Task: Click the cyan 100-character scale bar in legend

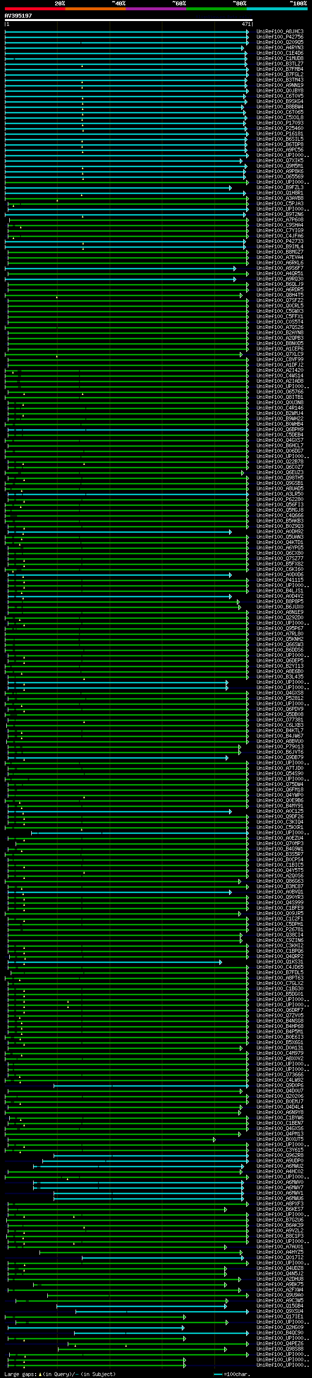Action: pyautogui.click(x=217, y=1374)
